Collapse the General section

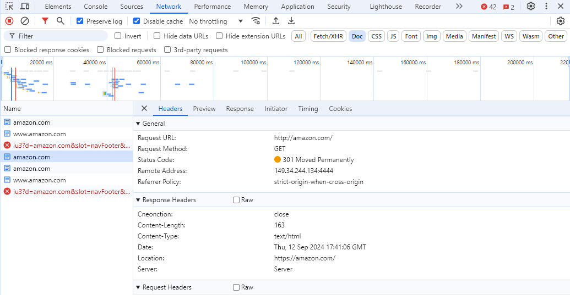[x=138, y=124]
